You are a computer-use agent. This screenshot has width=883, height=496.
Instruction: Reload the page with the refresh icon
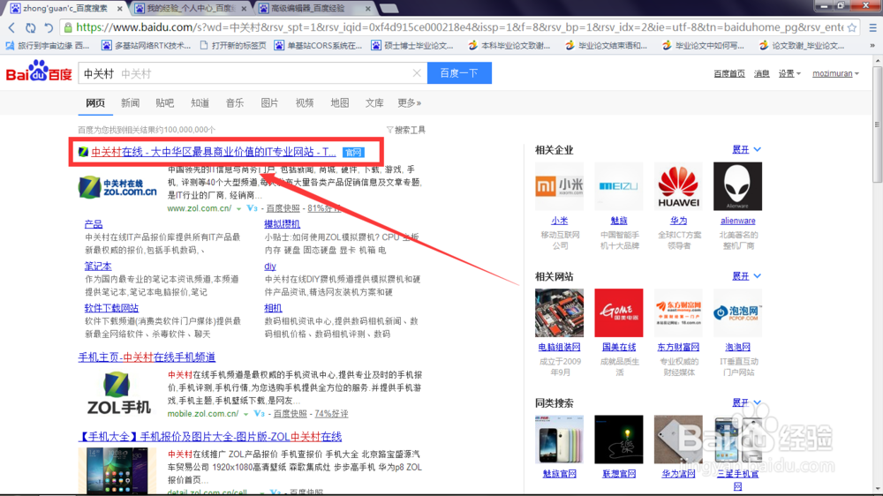point(30,27)
